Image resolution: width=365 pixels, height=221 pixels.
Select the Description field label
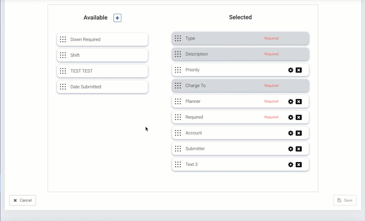point(197,54)
